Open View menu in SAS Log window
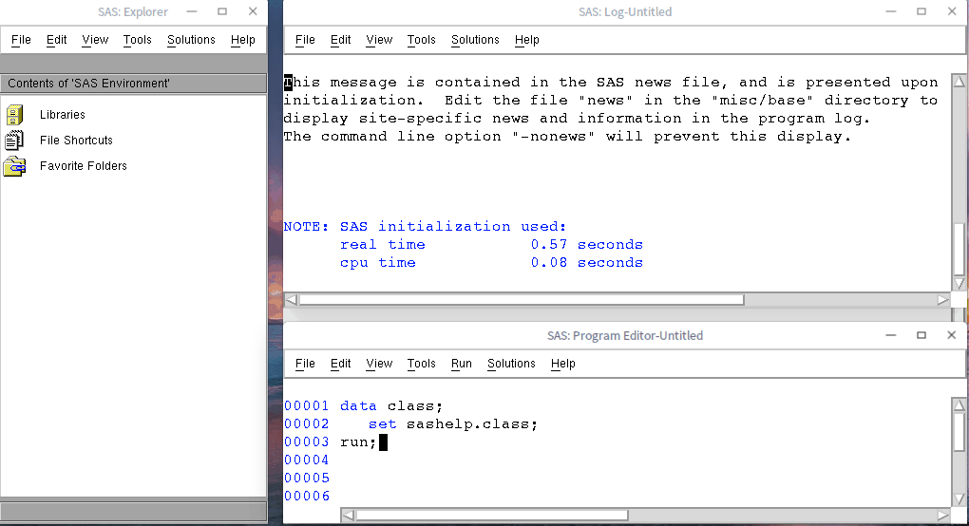Screen dimensions: 969x526 pyautogui.click(x=379, y=40)
